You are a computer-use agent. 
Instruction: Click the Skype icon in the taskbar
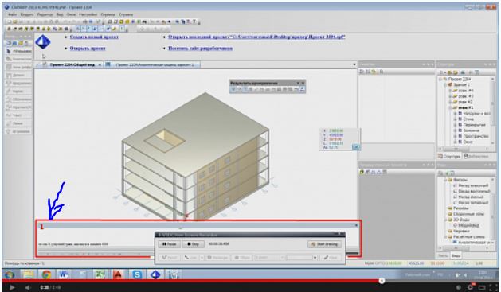[x=137, y=274]
